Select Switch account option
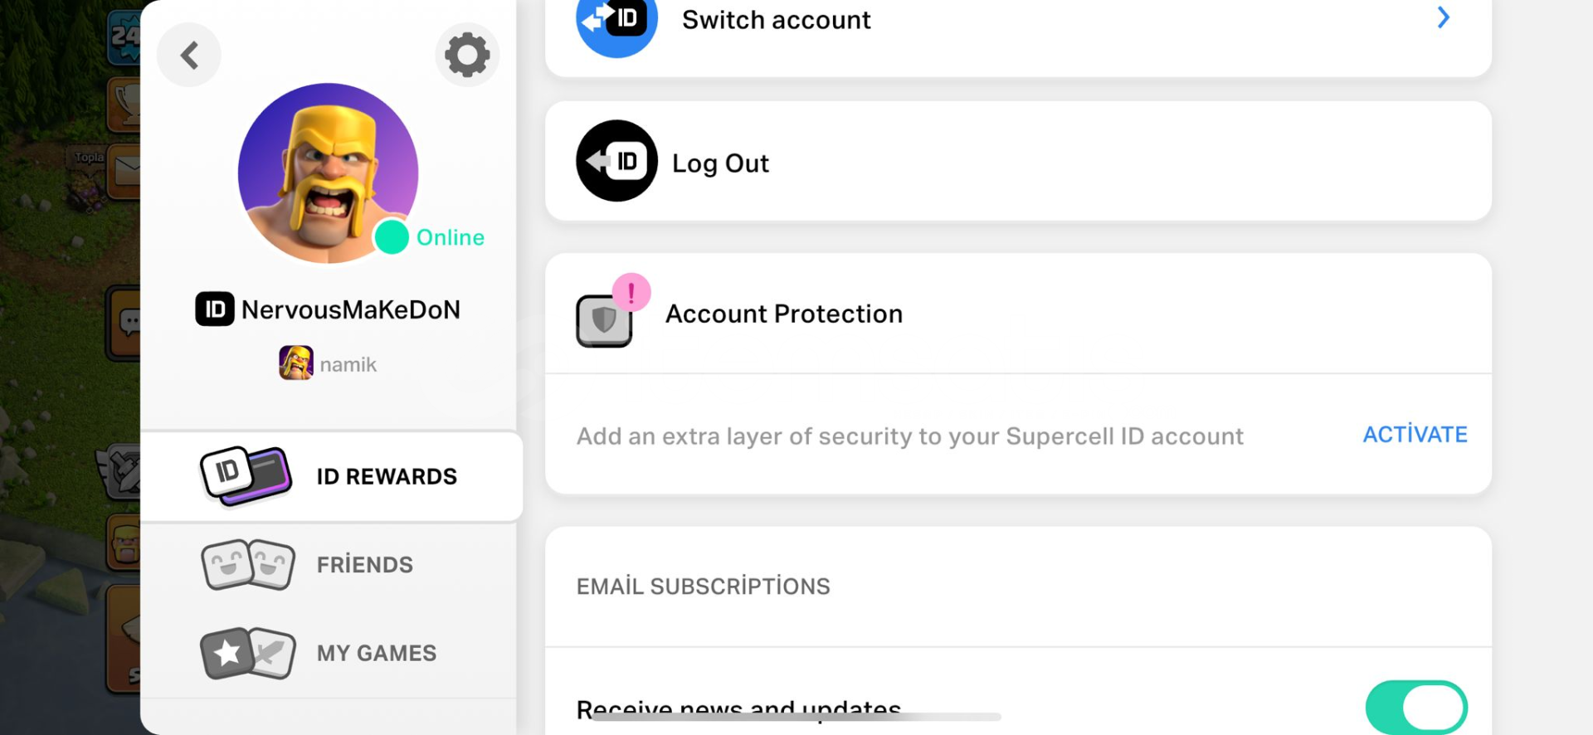This screenshot has height=735, width=1593. [x=776, y=20]
